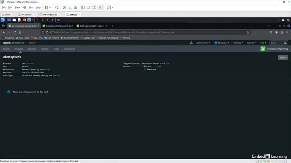The height and width of the screenshot is (163, 291).
Task: Open the Reports navigation tab
Action: point(45,49)
